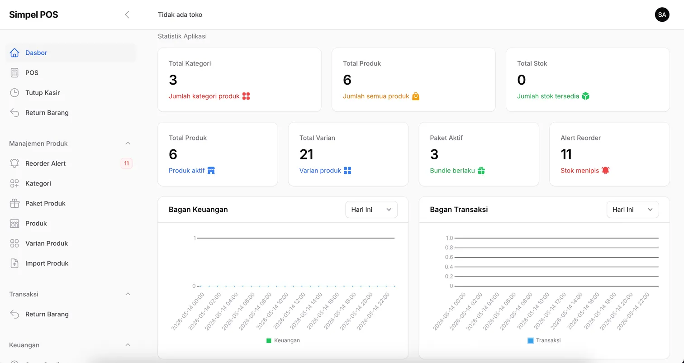Open the SA user avatar menu
The image size is (684, 363).
point(662,14)
